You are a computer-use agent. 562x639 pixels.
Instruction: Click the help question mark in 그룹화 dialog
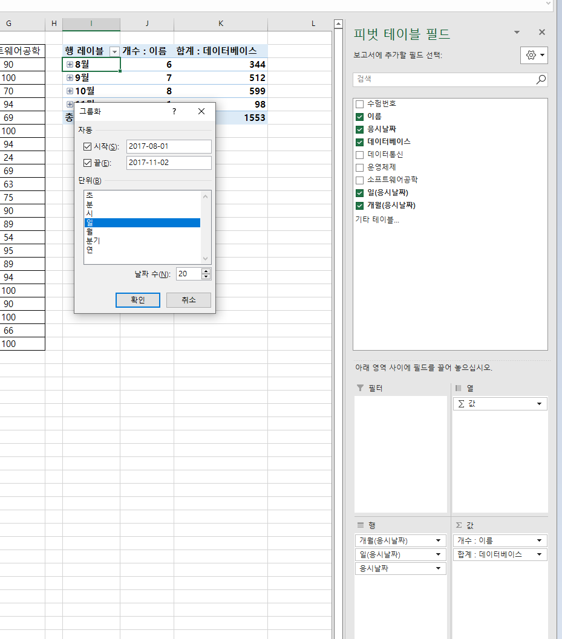point(174,111)
